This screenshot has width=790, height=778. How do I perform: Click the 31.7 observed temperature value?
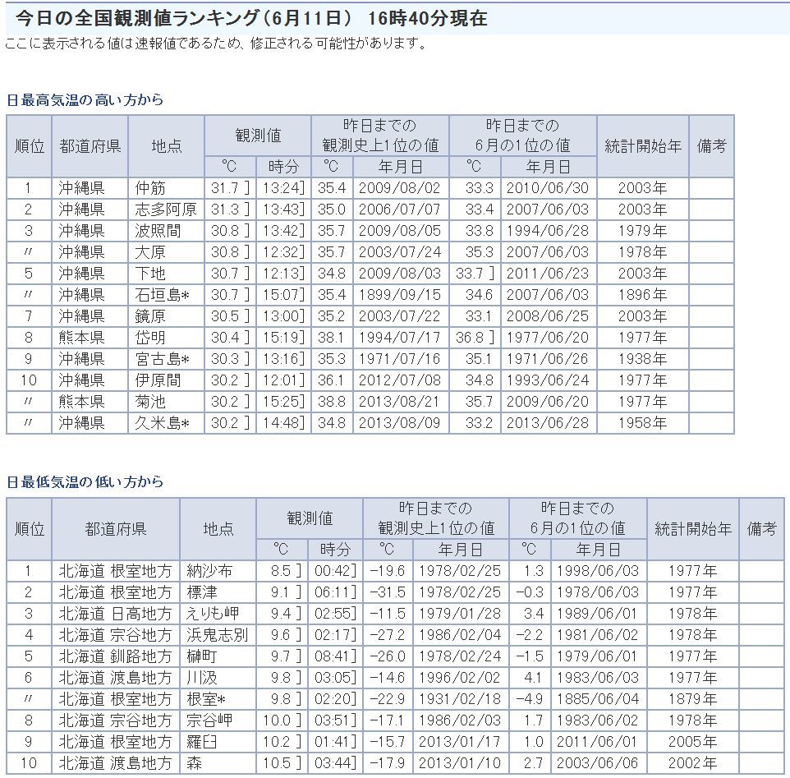click(x=224, y=188)
